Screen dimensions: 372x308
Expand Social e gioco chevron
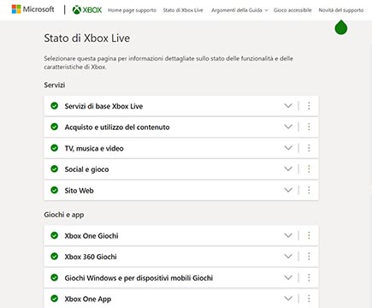pyautogui.click(x=288, y=169)
